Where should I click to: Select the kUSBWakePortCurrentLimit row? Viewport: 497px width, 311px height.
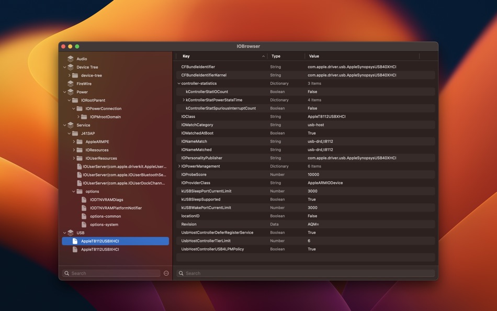click(x=306, y=207)
